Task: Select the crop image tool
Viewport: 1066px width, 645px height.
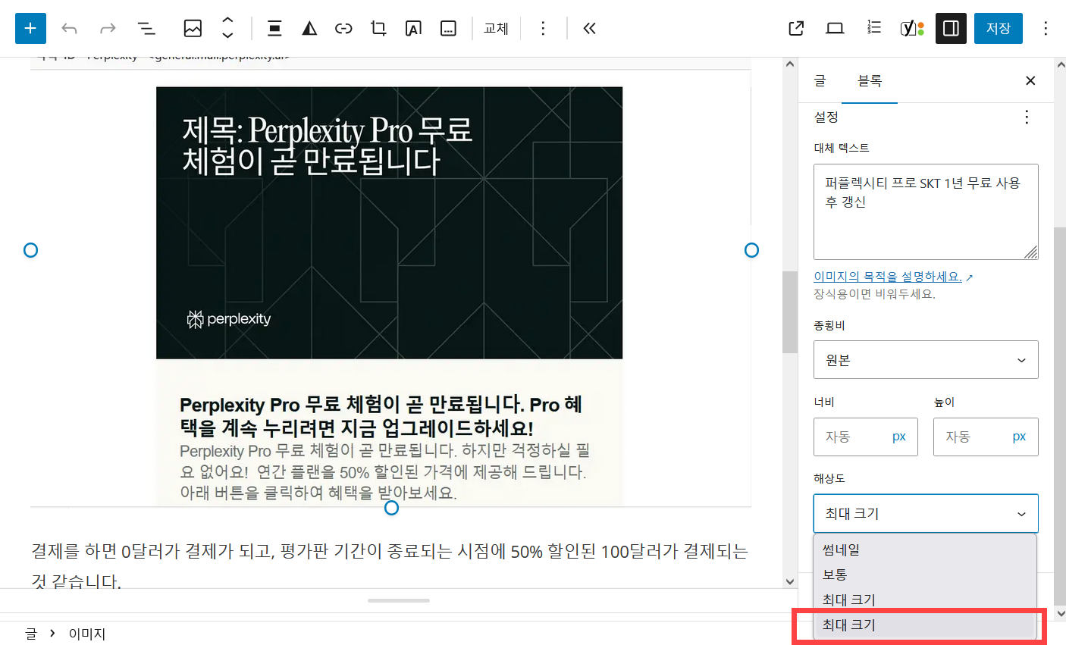Action: tap(378, 29)
